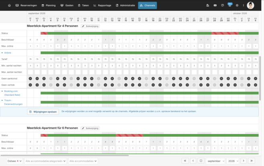Open the gift icon with blue badge

(230, 5)
